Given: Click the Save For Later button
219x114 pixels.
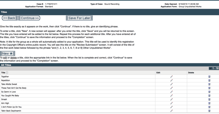Looking at the screenshot, I should click(79, 18).
